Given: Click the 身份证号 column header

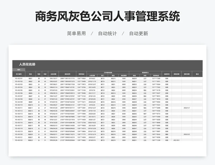Looking at the screenshot, I should 67,74.
